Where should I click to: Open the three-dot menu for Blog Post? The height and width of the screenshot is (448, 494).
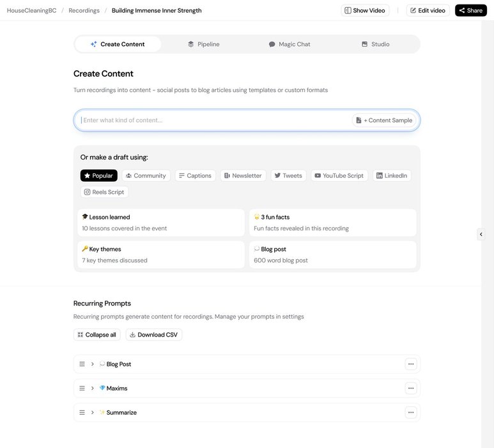(411, 364)
